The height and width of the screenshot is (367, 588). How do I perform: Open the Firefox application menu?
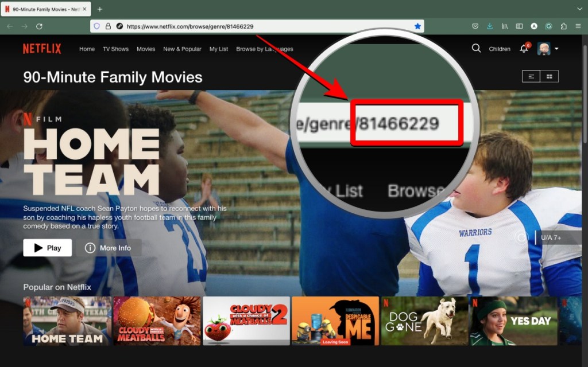click(578, 26)
